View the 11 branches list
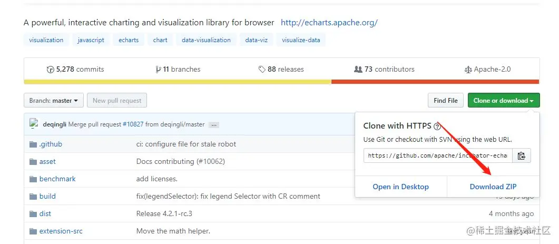The image size is (559, 244). pyautogui.click(x=178, y=69)
